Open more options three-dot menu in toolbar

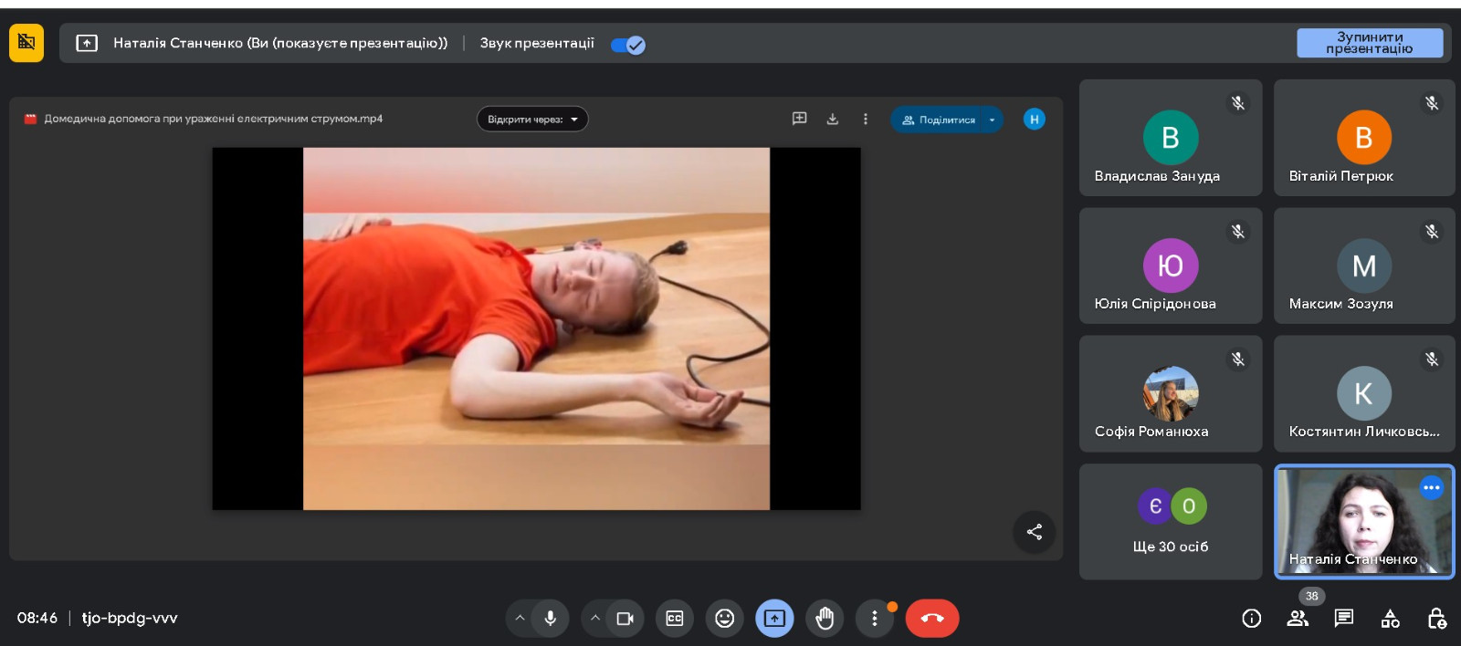874,619
